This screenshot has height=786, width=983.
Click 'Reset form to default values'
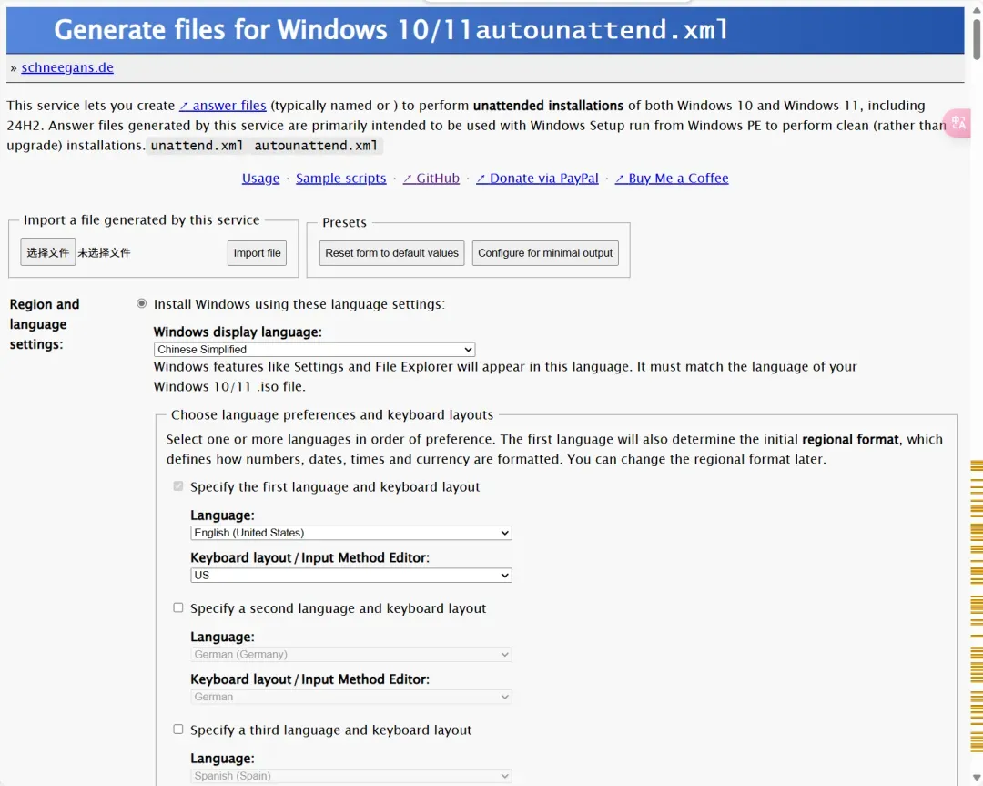coord(391,253)
